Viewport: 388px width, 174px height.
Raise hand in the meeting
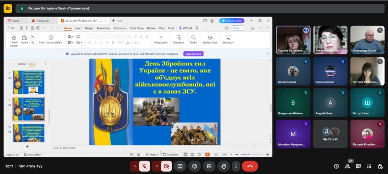(x=224, y=166)
